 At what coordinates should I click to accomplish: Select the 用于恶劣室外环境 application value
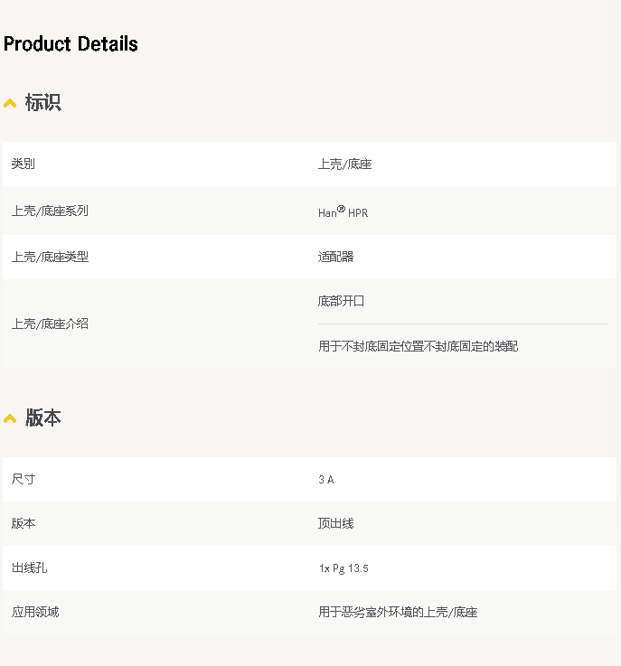pyautogui.click(x=398, y=612)
